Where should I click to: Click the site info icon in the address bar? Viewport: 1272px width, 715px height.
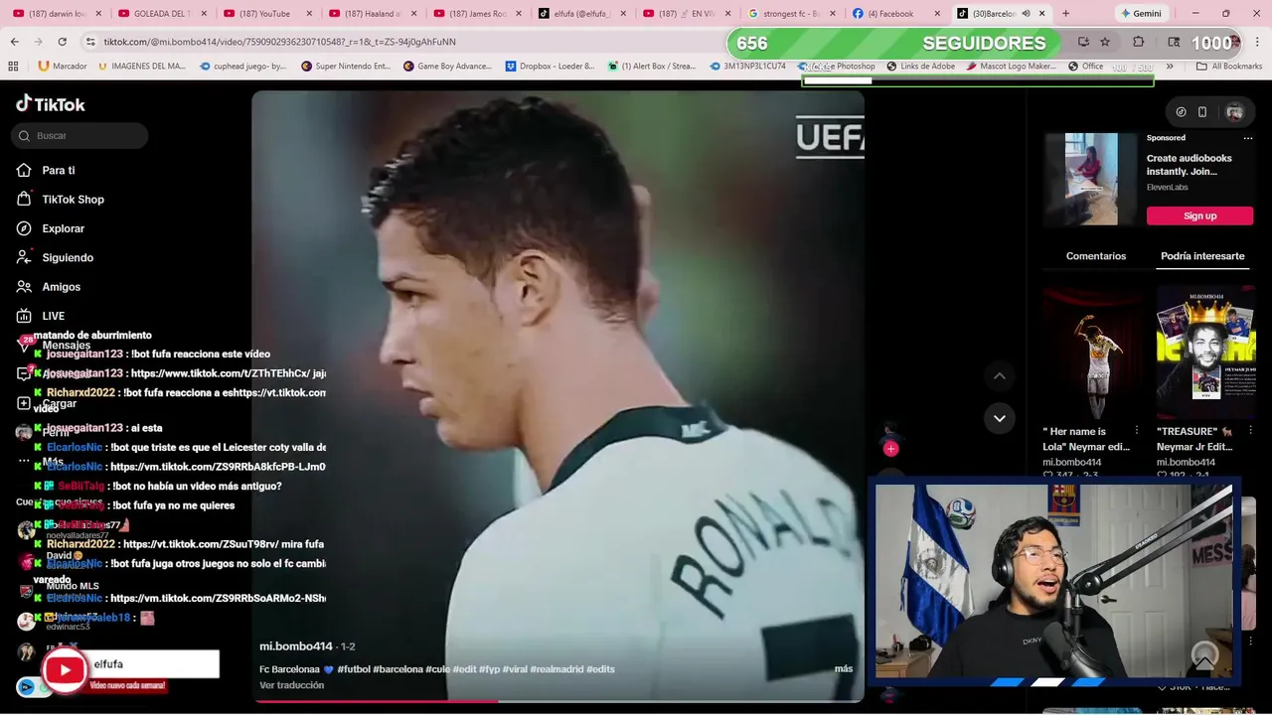tap(90, 42)
